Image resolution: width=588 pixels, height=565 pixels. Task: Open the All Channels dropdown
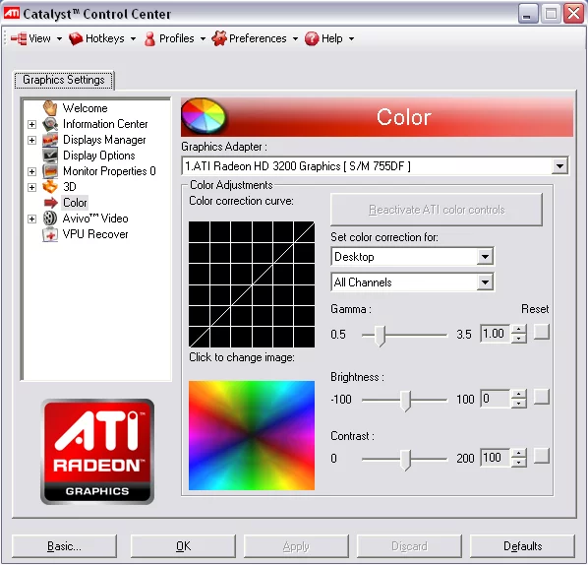click(485, 282)
